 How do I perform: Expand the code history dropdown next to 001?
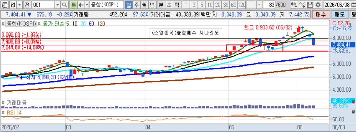point(57,5)
